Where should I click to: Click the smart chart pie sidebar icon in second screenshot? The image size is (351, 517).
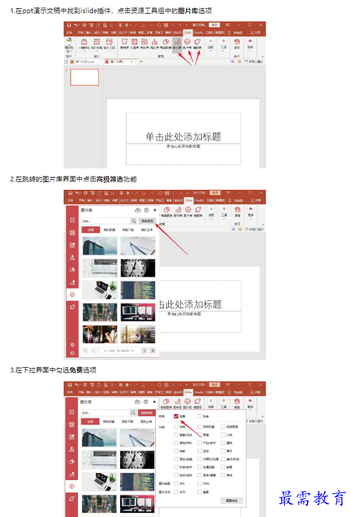(x=72, y=270)
